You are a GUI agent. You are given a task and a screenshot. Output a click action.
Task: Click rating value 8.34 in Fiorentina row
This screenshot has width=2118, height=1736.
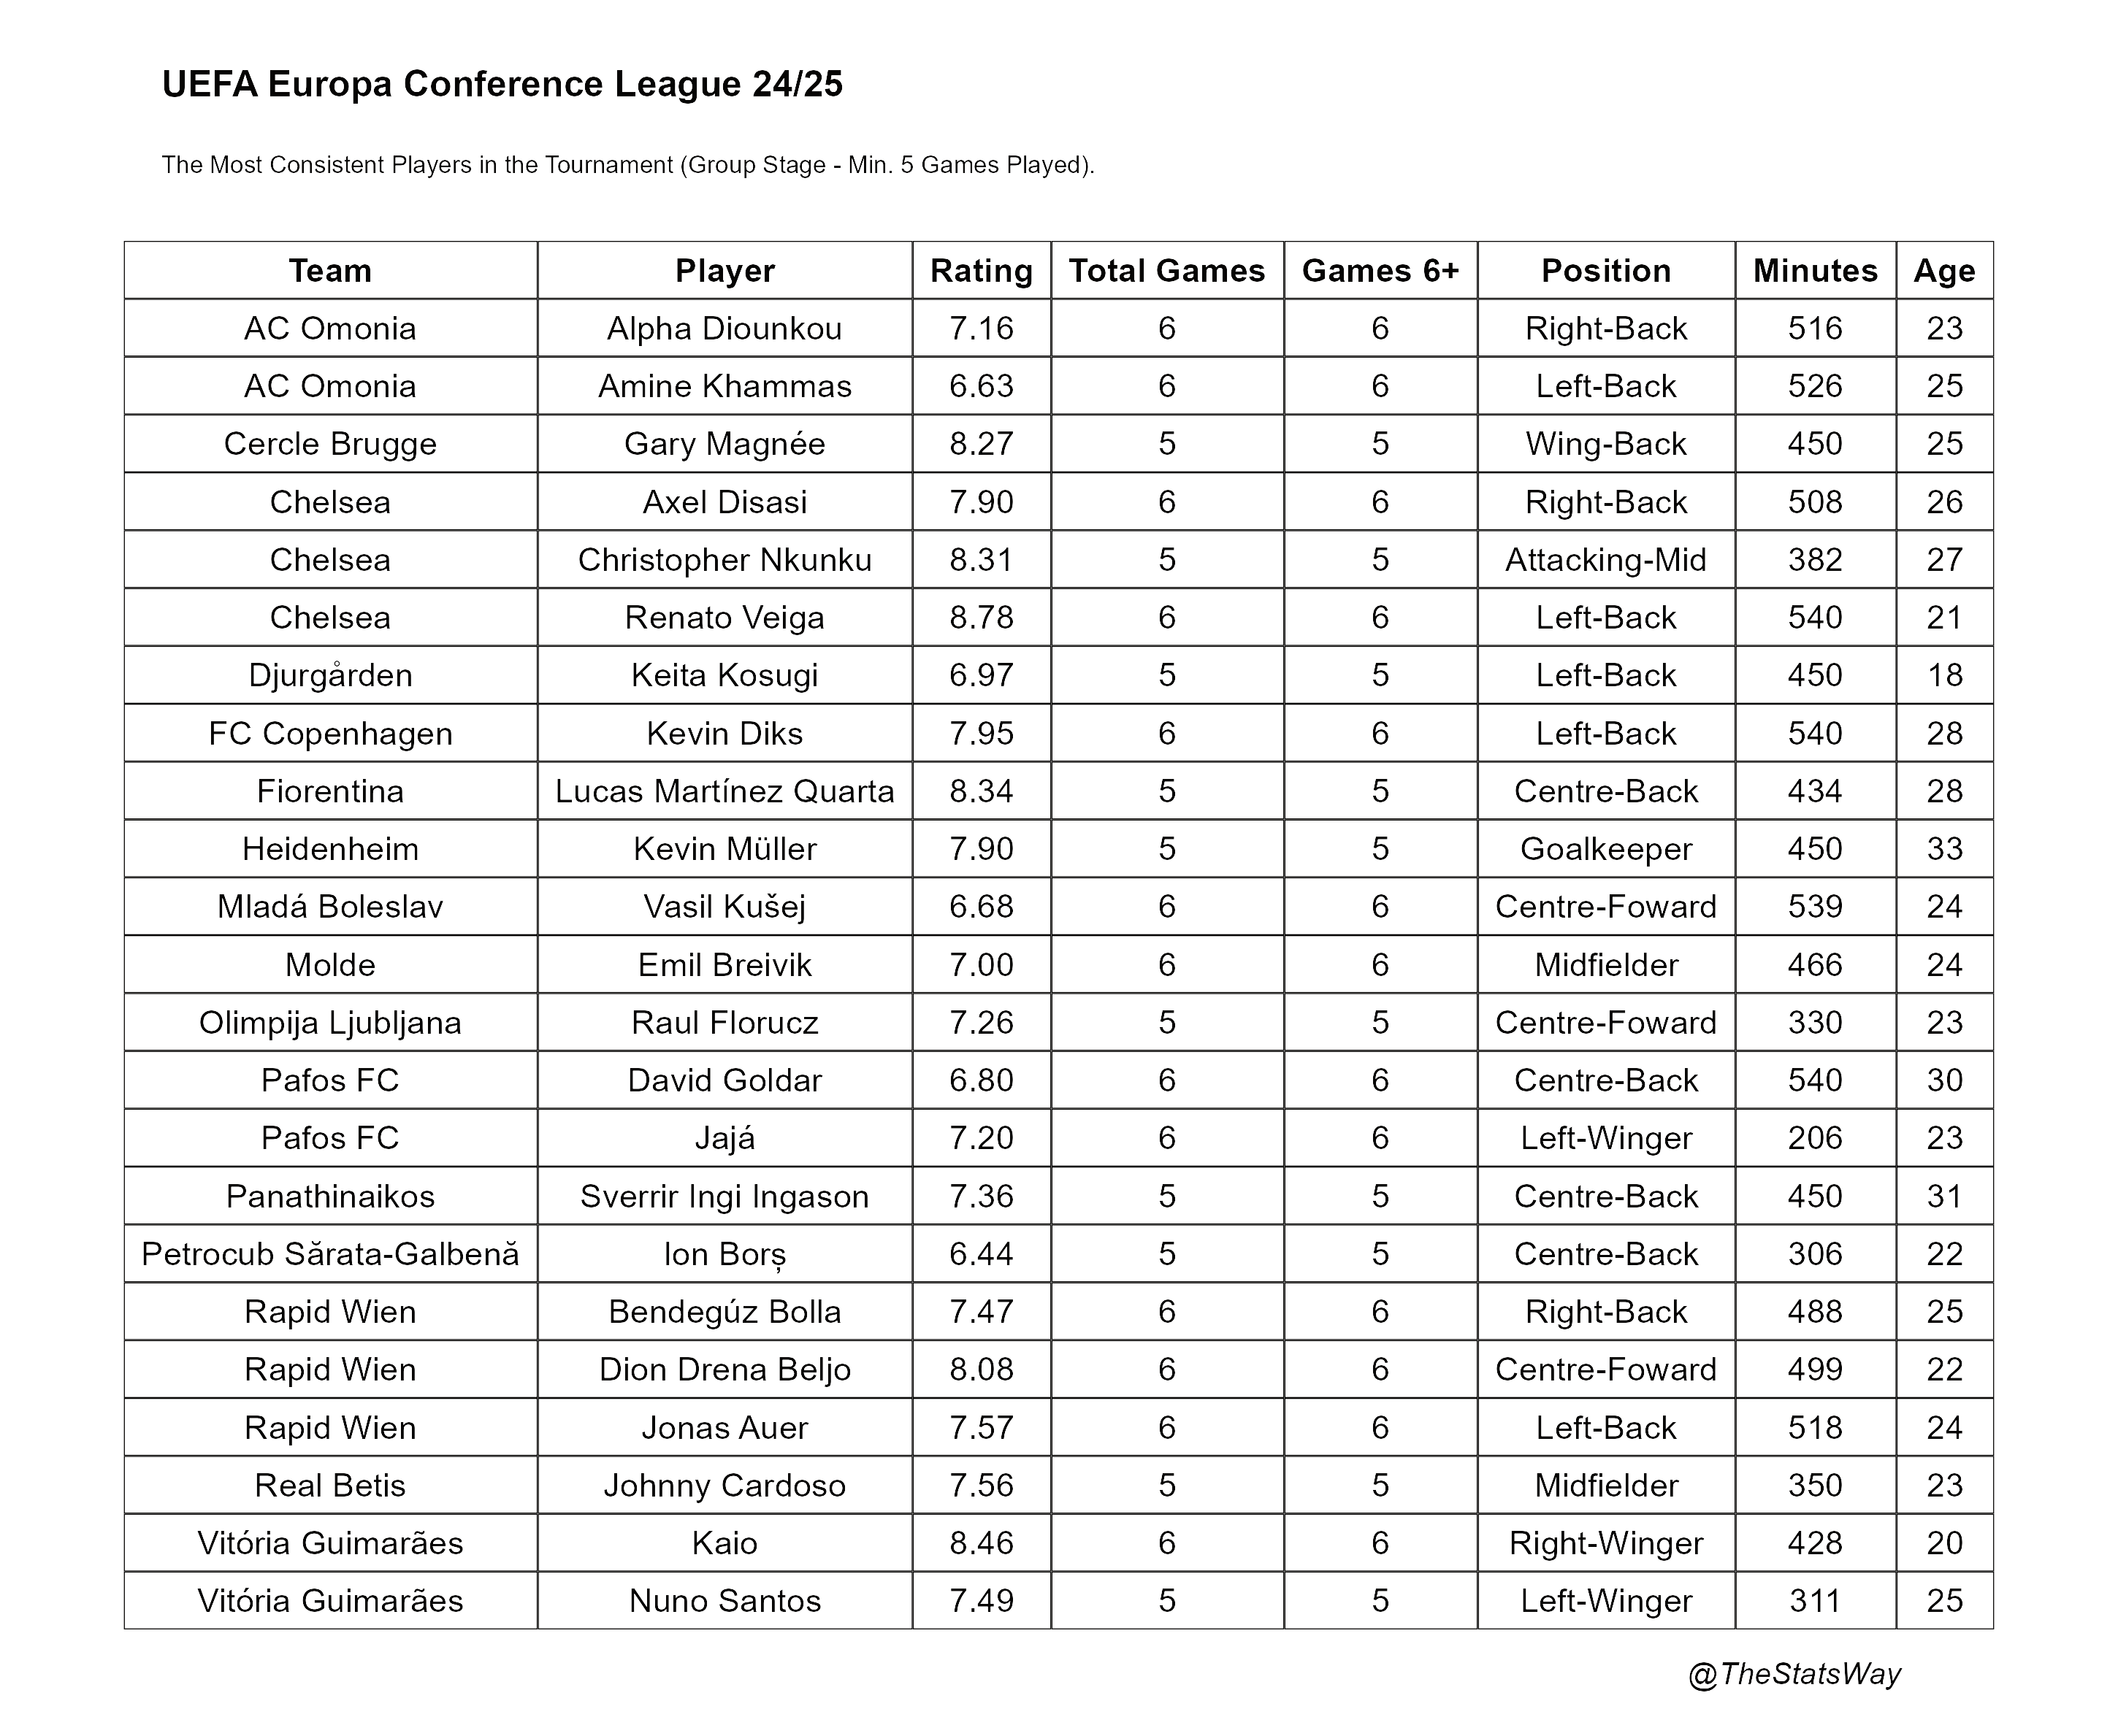(982, 792)
